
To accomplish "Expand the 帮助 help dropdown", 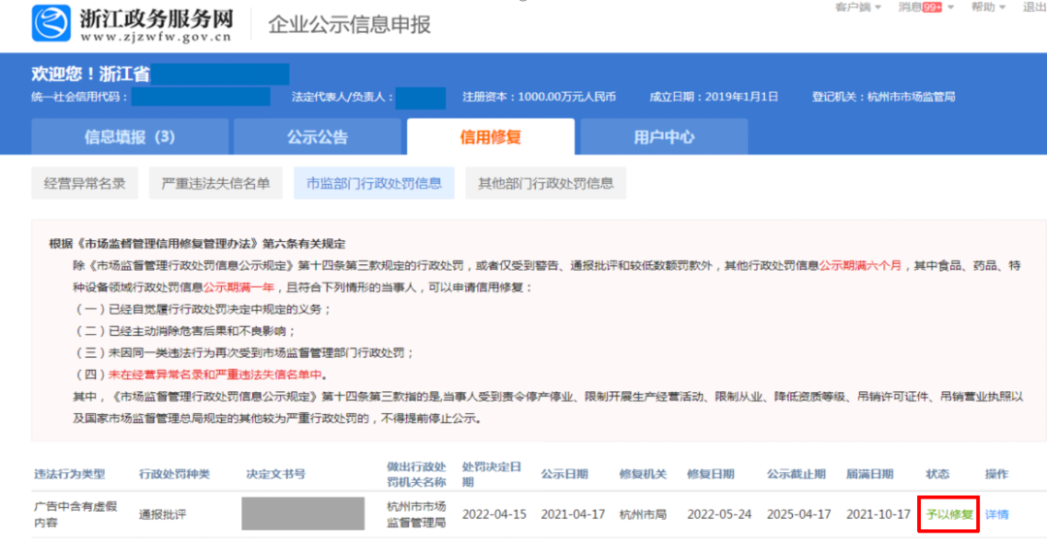I will click(987, 7).
